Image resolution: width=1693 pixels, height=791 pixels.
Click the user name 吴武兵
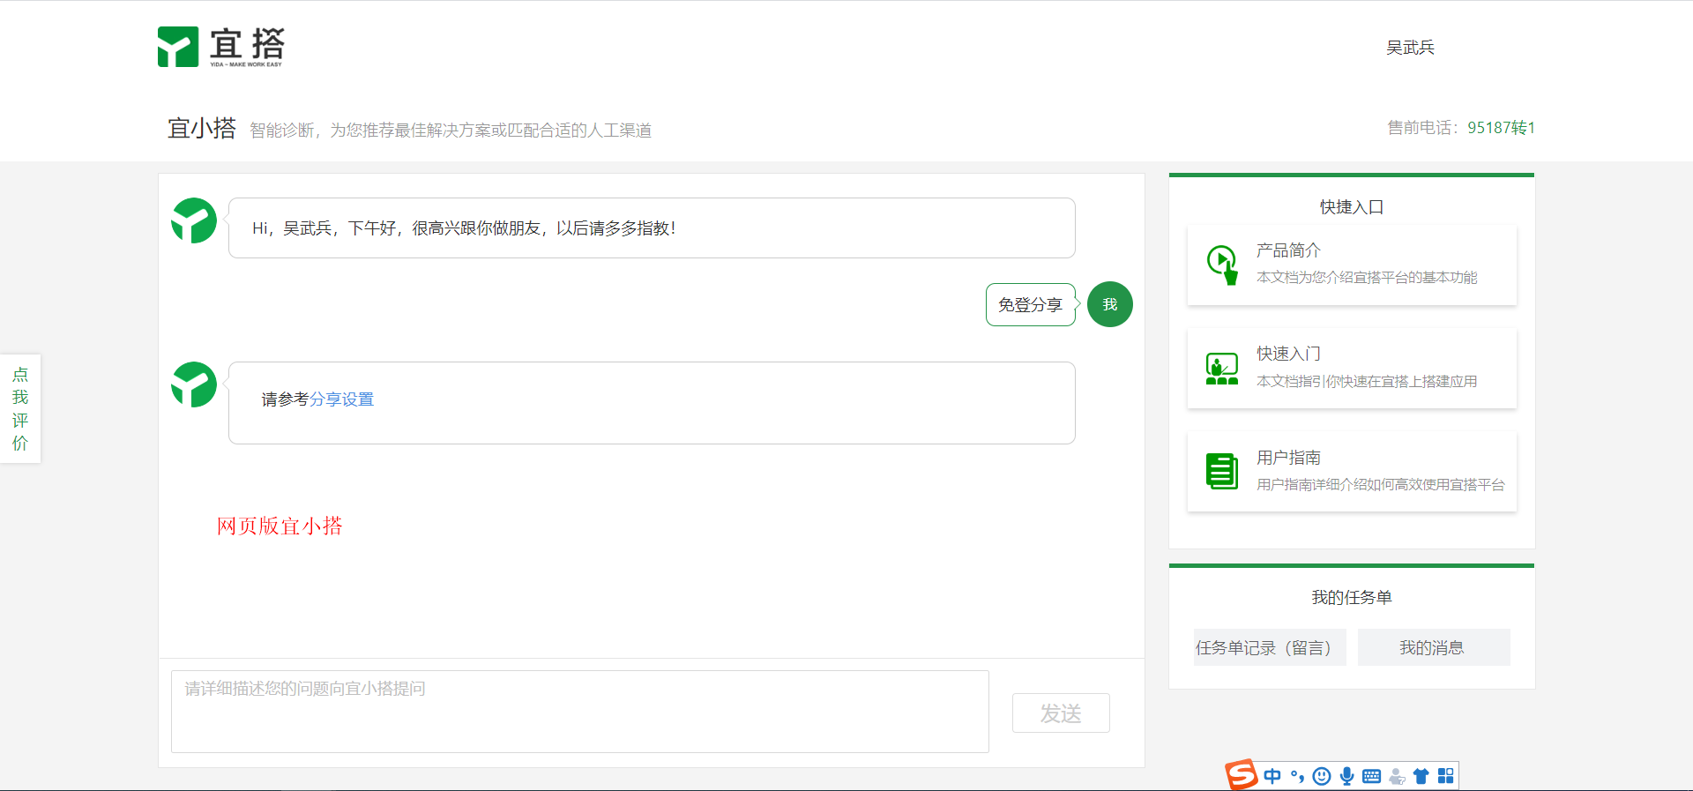(1410, 48)
